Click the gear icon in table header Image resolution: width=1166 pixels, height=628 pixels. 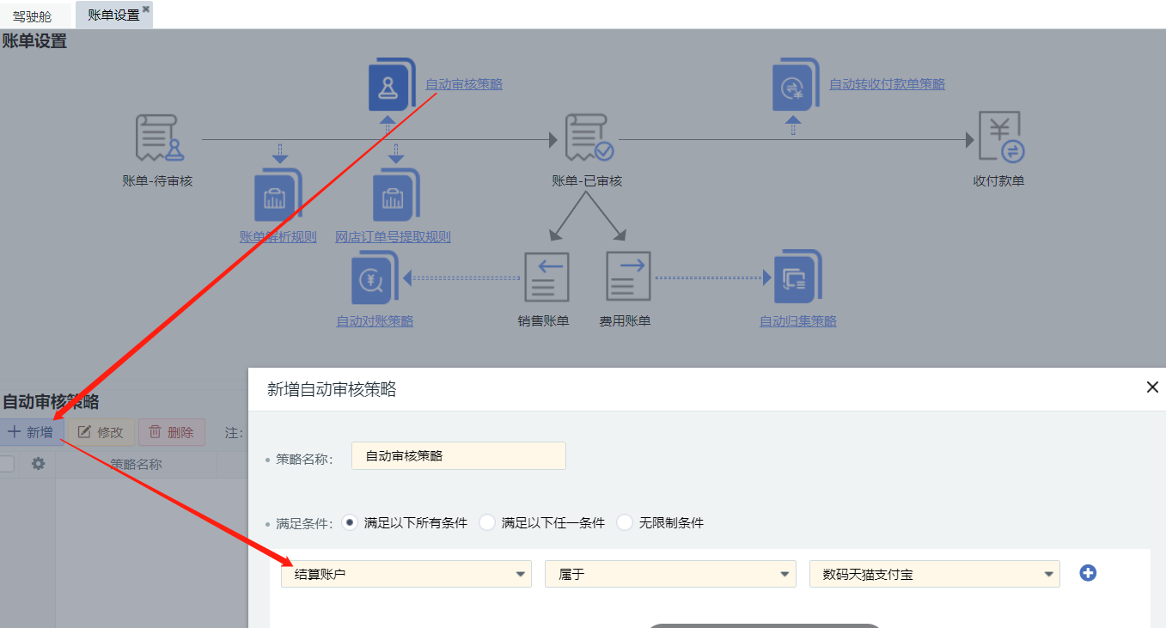[38, 464]
